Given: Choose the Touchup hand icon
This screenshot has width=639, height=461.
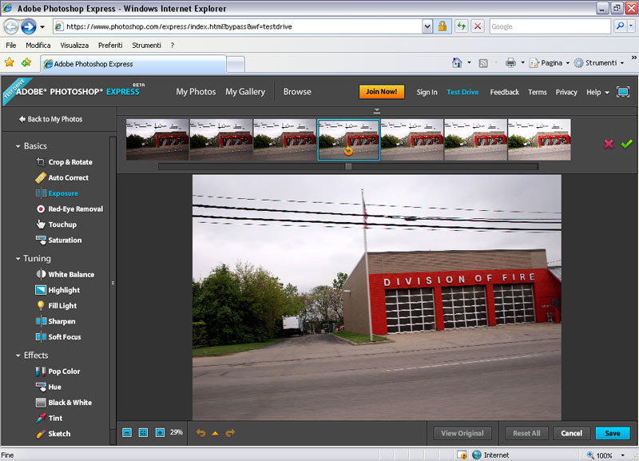Looking at the screenshot, I should click(41, 225).
